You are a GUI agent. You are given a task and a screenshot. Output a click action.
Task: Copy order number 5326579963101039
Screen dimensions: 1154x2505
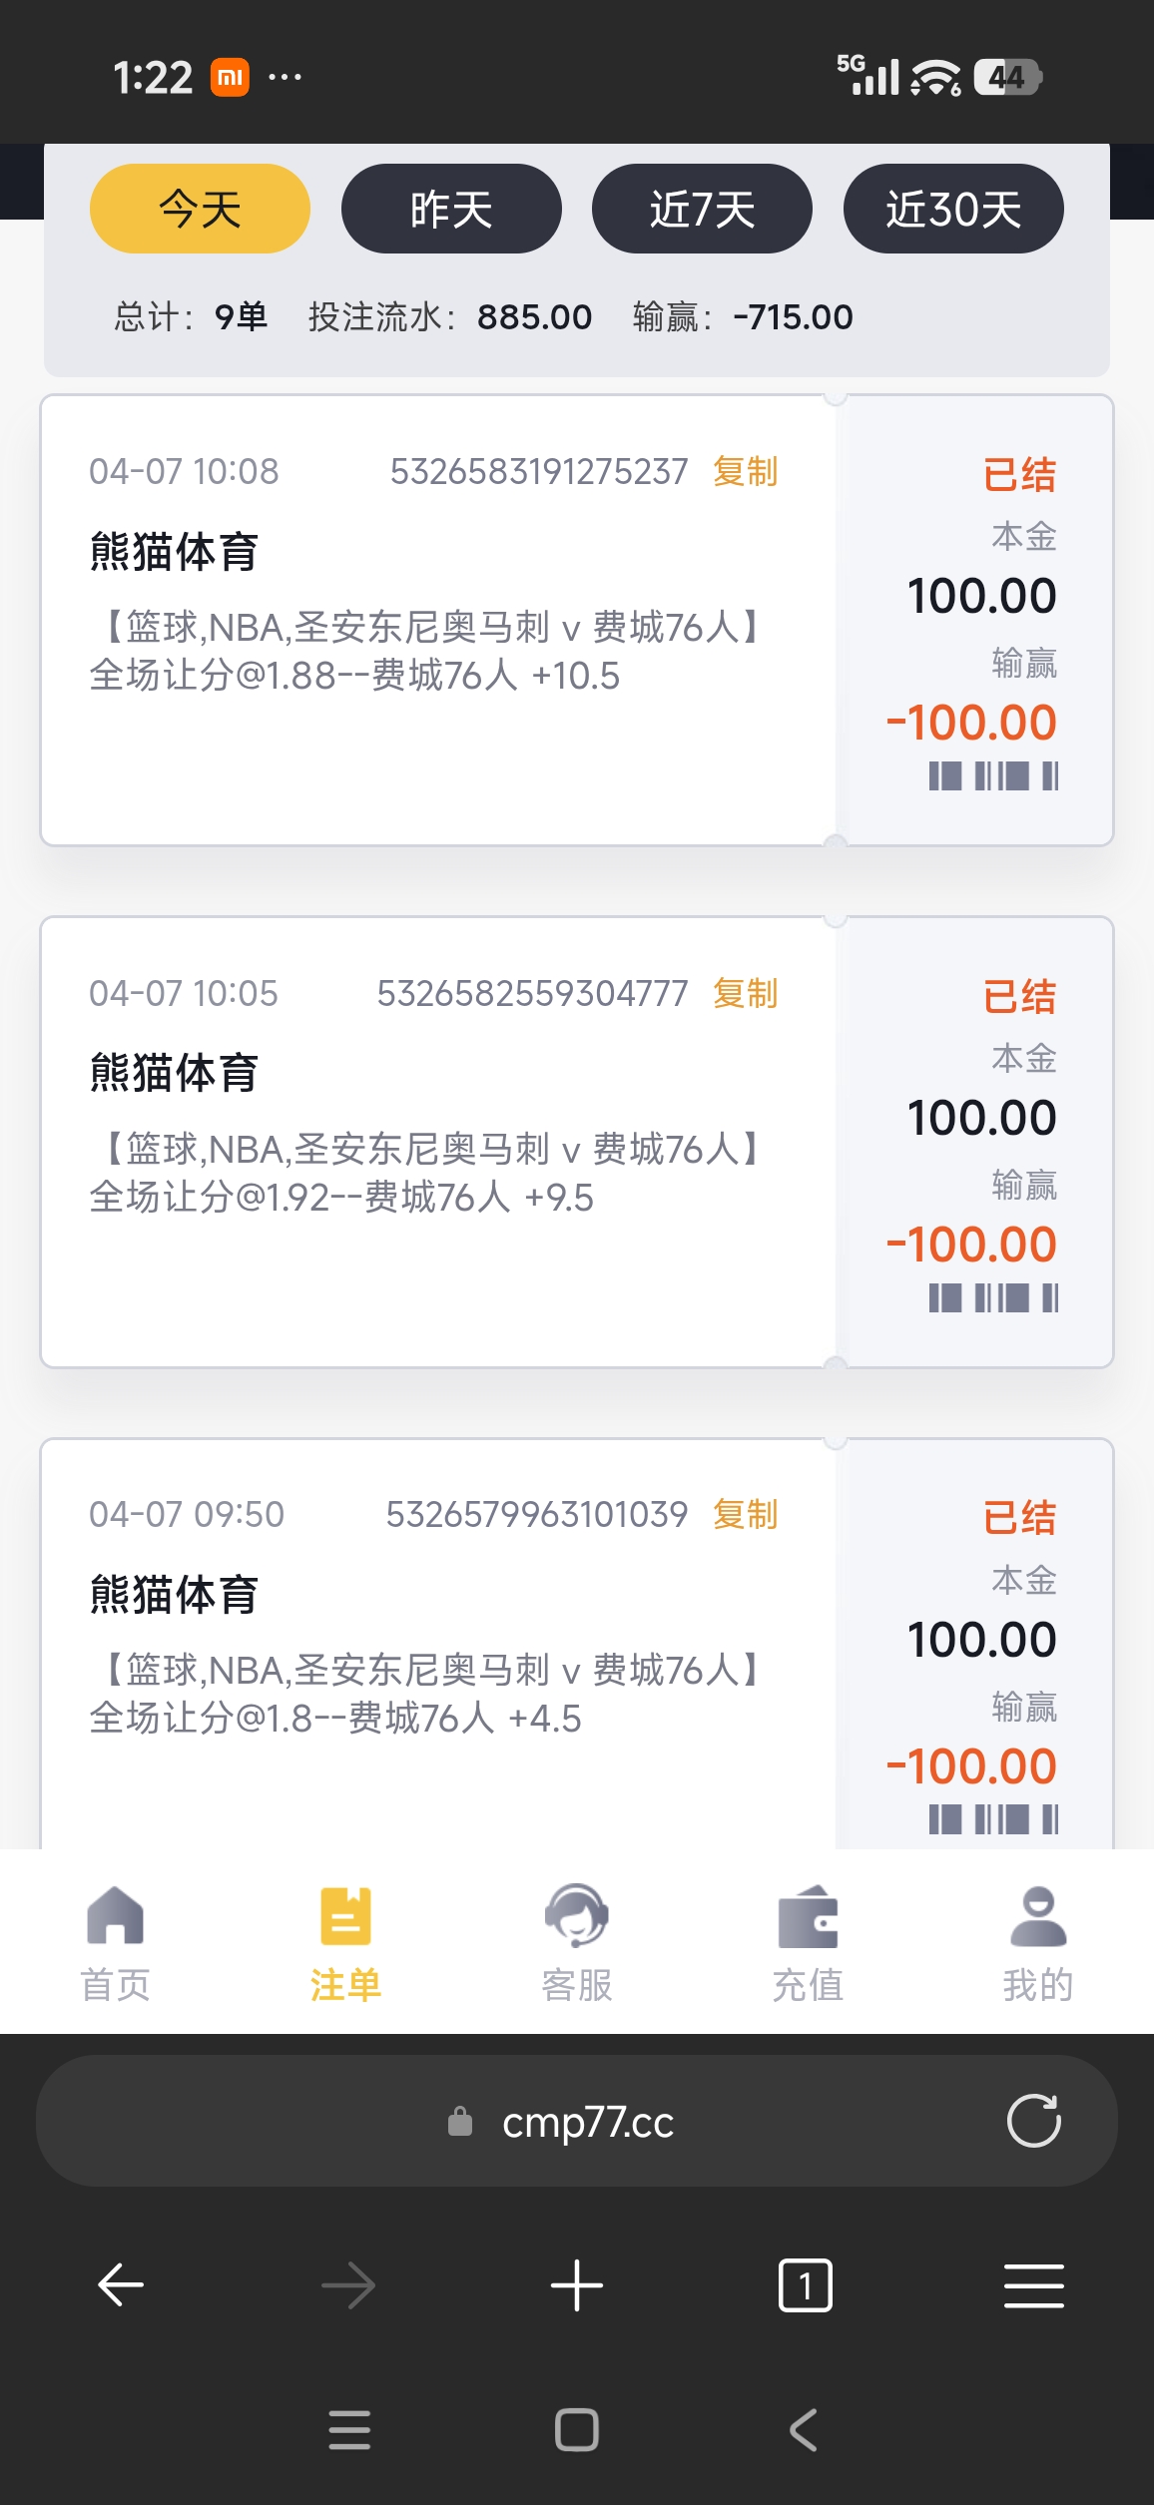coord(746,1514)
